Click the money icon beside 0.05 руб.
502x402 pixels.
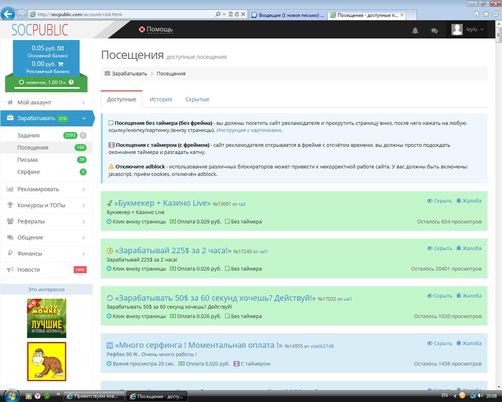[x=60, y=48]
